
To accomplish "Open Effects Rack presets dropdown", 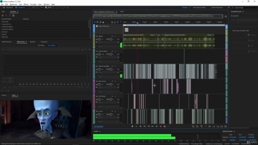I will click(44, 49).
